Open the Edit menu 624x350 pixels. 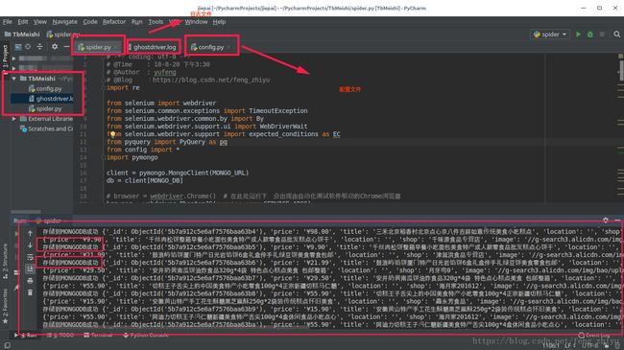tap(23, 22)
